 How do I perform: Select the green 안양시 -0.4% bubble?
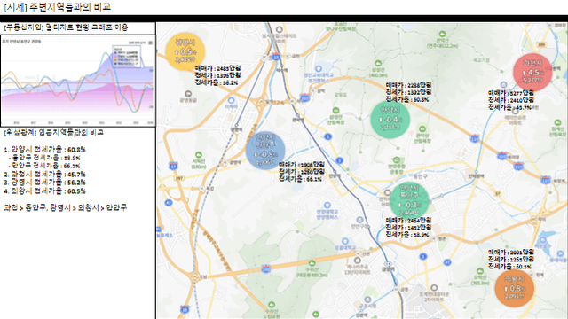(390, 119)
